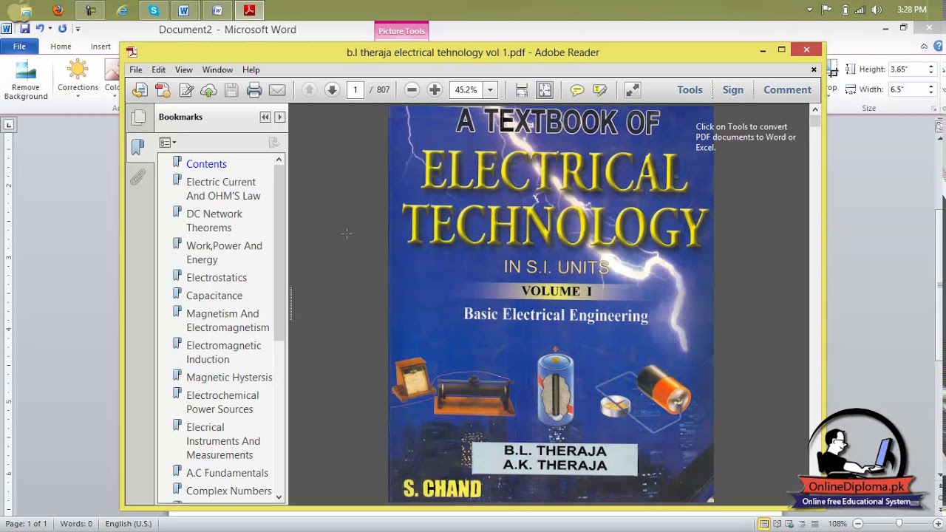Open the attachments paperclip panel

coord(138,177)
